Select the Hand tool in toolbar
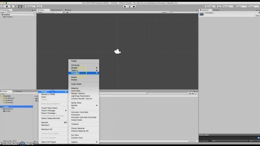Image resolution: width=260 pixels, height=146 pixels. 2,6
